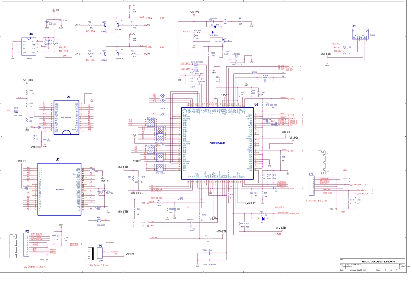Viewport: 412px width, 291px height.
Task: Click the red SCL output port label
Action: tap(149, 48)
